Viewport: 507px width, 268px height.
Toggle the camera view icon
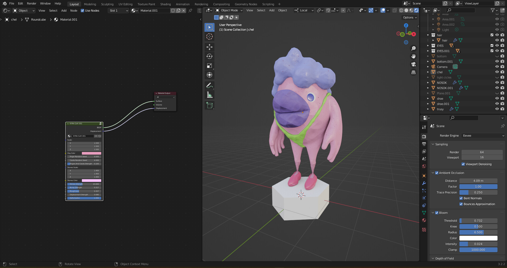pyautogui.click(x=413, y=64)
